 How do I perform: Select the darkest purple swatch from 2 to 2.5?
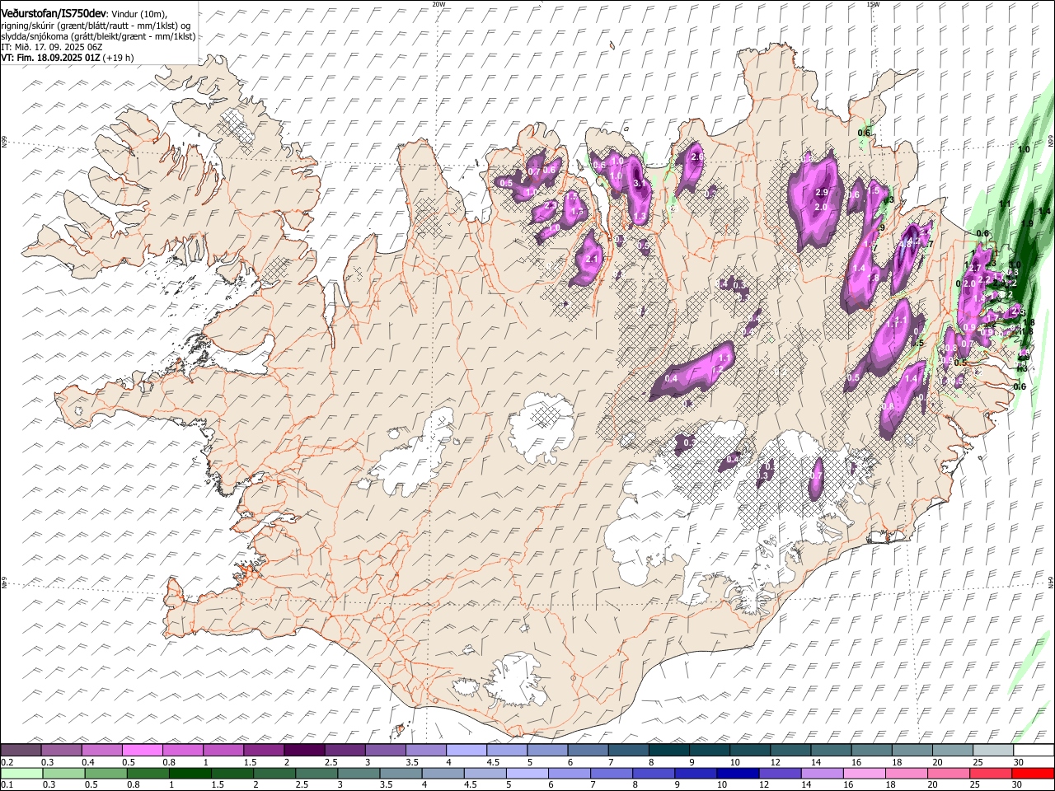click(x=304, y=750)
